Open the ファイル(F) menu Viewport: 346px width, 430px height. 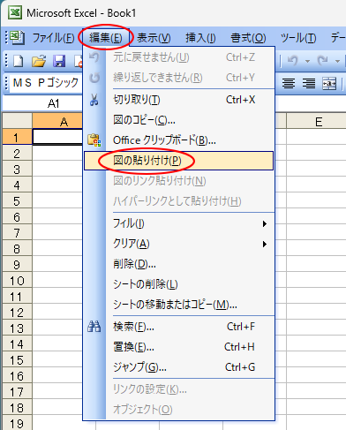53,38
